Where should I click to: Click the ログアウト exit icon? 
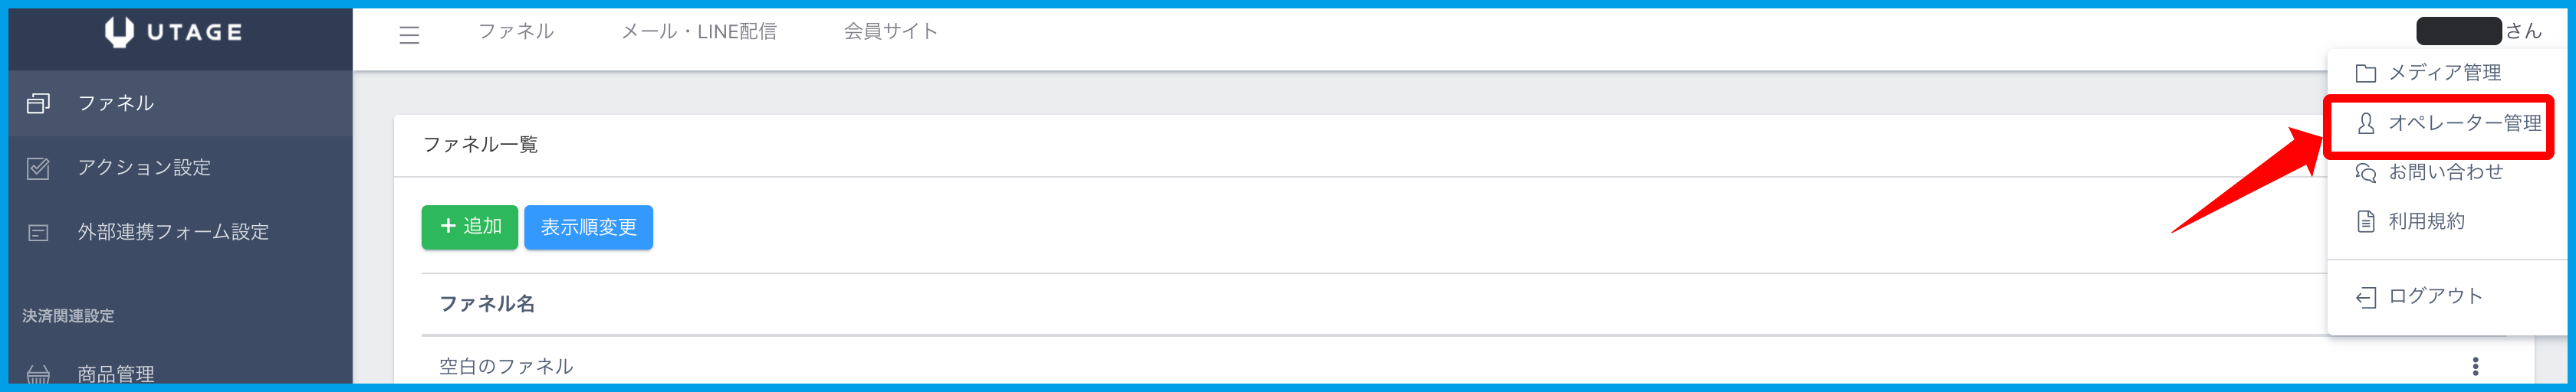pyautogui.click(x=2366, y=297)
